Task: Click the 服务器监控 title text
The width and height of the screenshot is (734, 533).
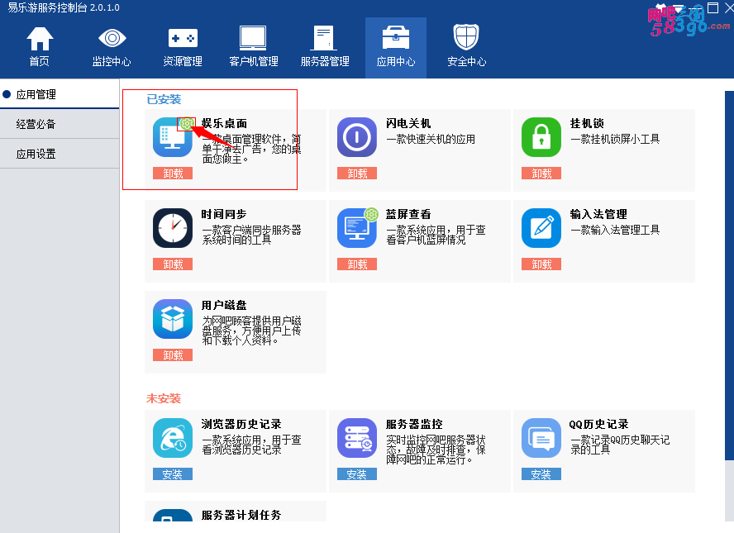Action: pos(414,425)
